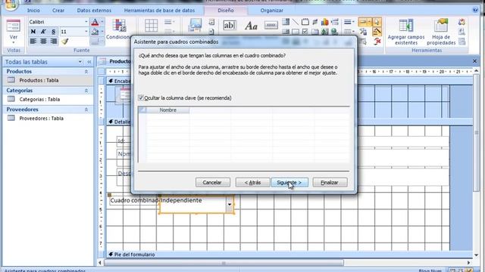Open Hoja de propiedades
Viewport: 485px width, 272px height.
pos(441,32)
